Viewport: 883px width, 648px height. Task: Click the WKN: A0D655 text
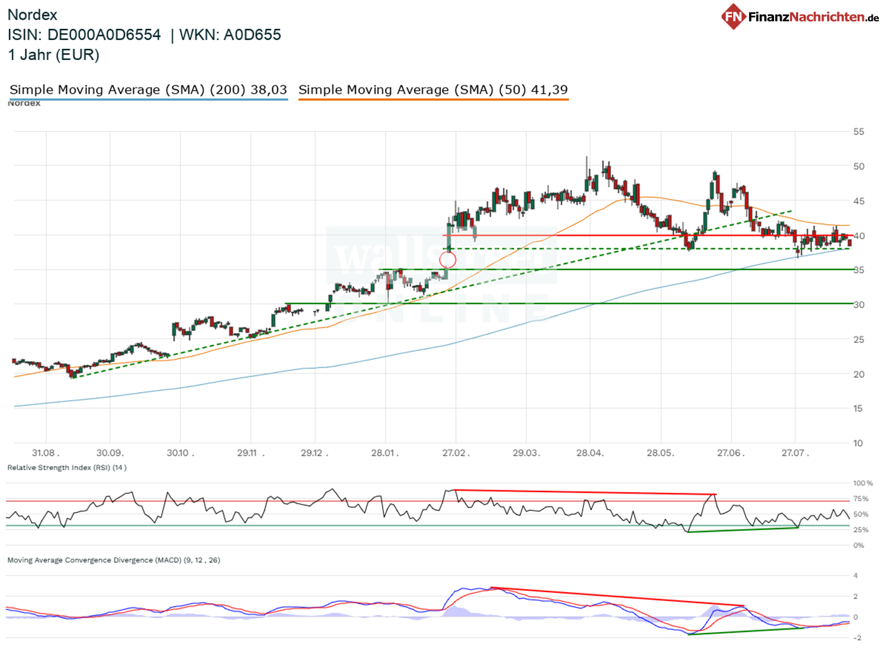(230, 35)
